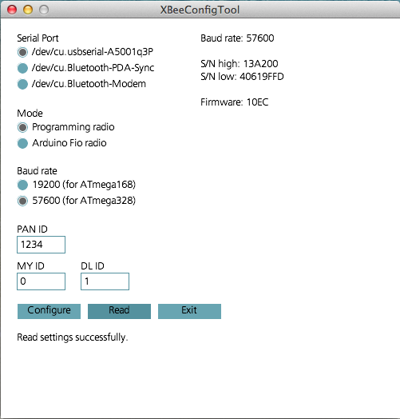400x419 pixels.
Task: Click into the DL ID field
Action: coord(105,281)
